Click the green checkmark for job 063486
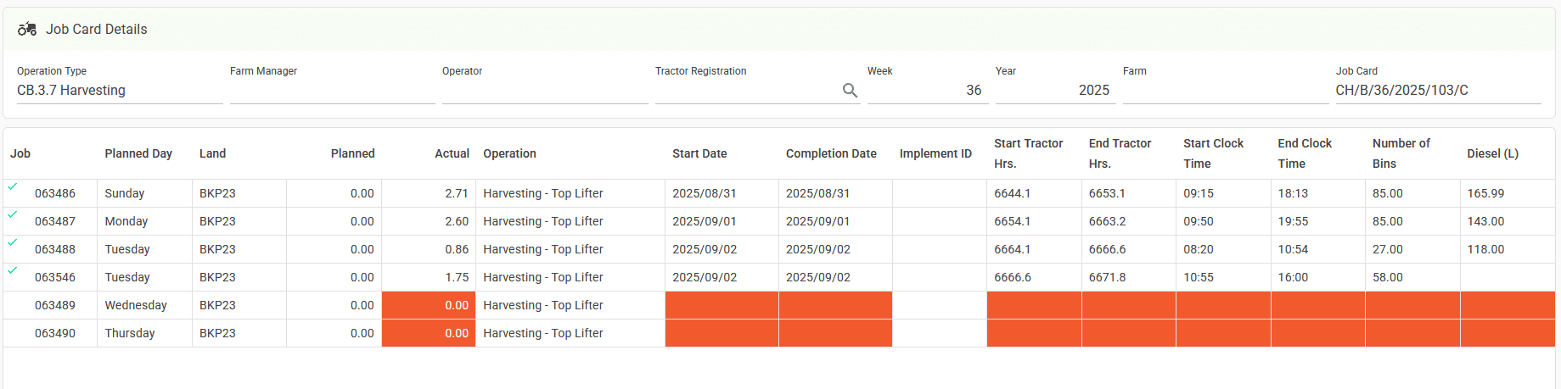 click(13, 186)
